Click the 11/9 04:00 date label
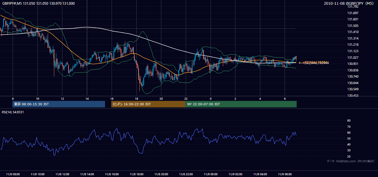The image size is (378, 177). tap(260, 174)
